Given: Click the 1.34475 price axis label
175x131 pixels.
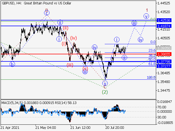Looking at the screenshot, I should pyautogui.click(x=164, y=90).
